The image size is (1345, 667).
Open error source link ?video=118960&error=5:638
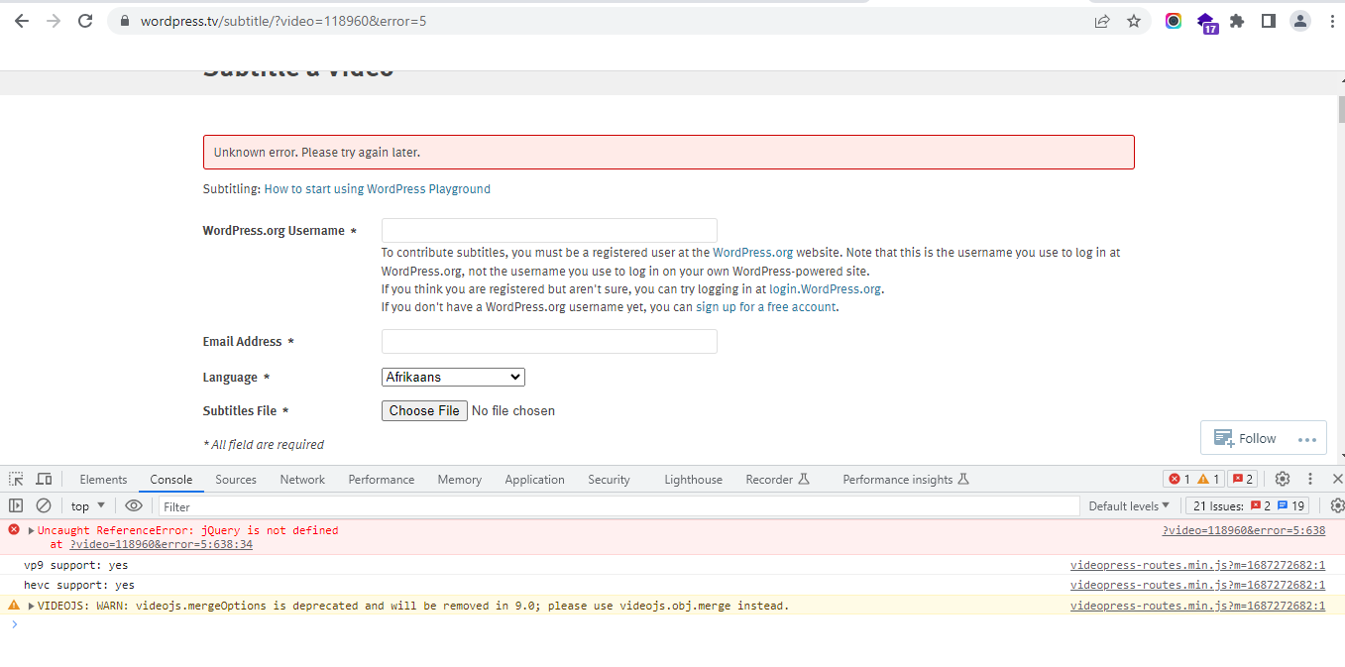coord(1243,530)
